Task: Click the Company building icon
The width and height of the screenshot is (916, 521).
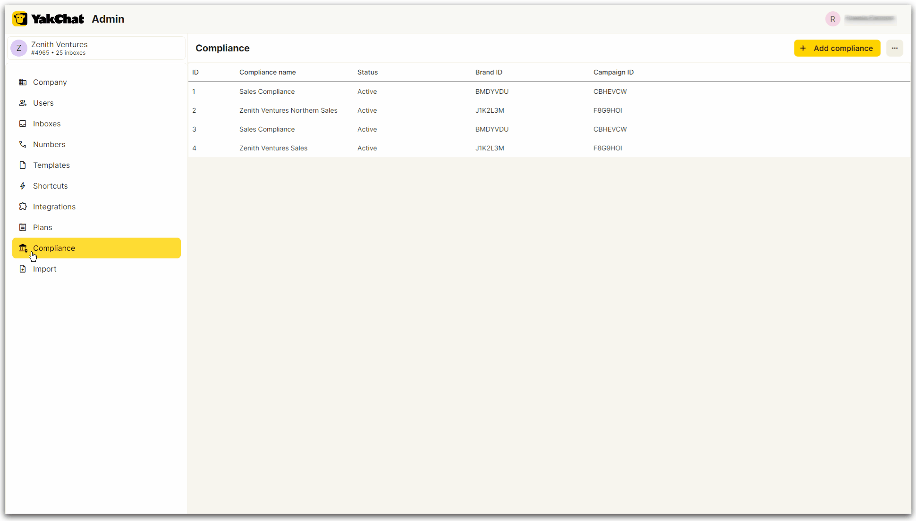Action: pos(23,82)
